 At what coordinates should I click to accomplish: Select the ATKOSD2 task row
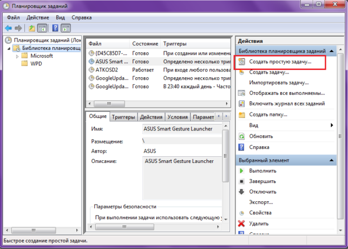159,70
